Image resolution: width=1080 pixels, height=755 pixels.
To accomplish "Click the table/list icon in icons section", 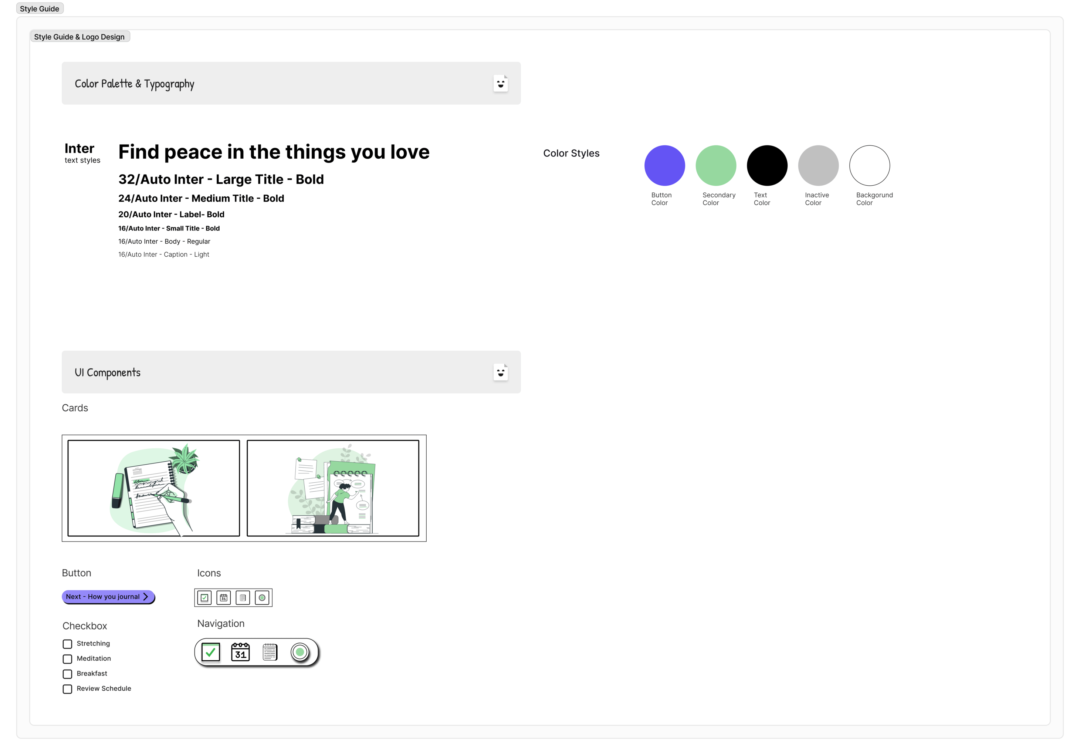I will pyautogui.click(x=243, y=597).
